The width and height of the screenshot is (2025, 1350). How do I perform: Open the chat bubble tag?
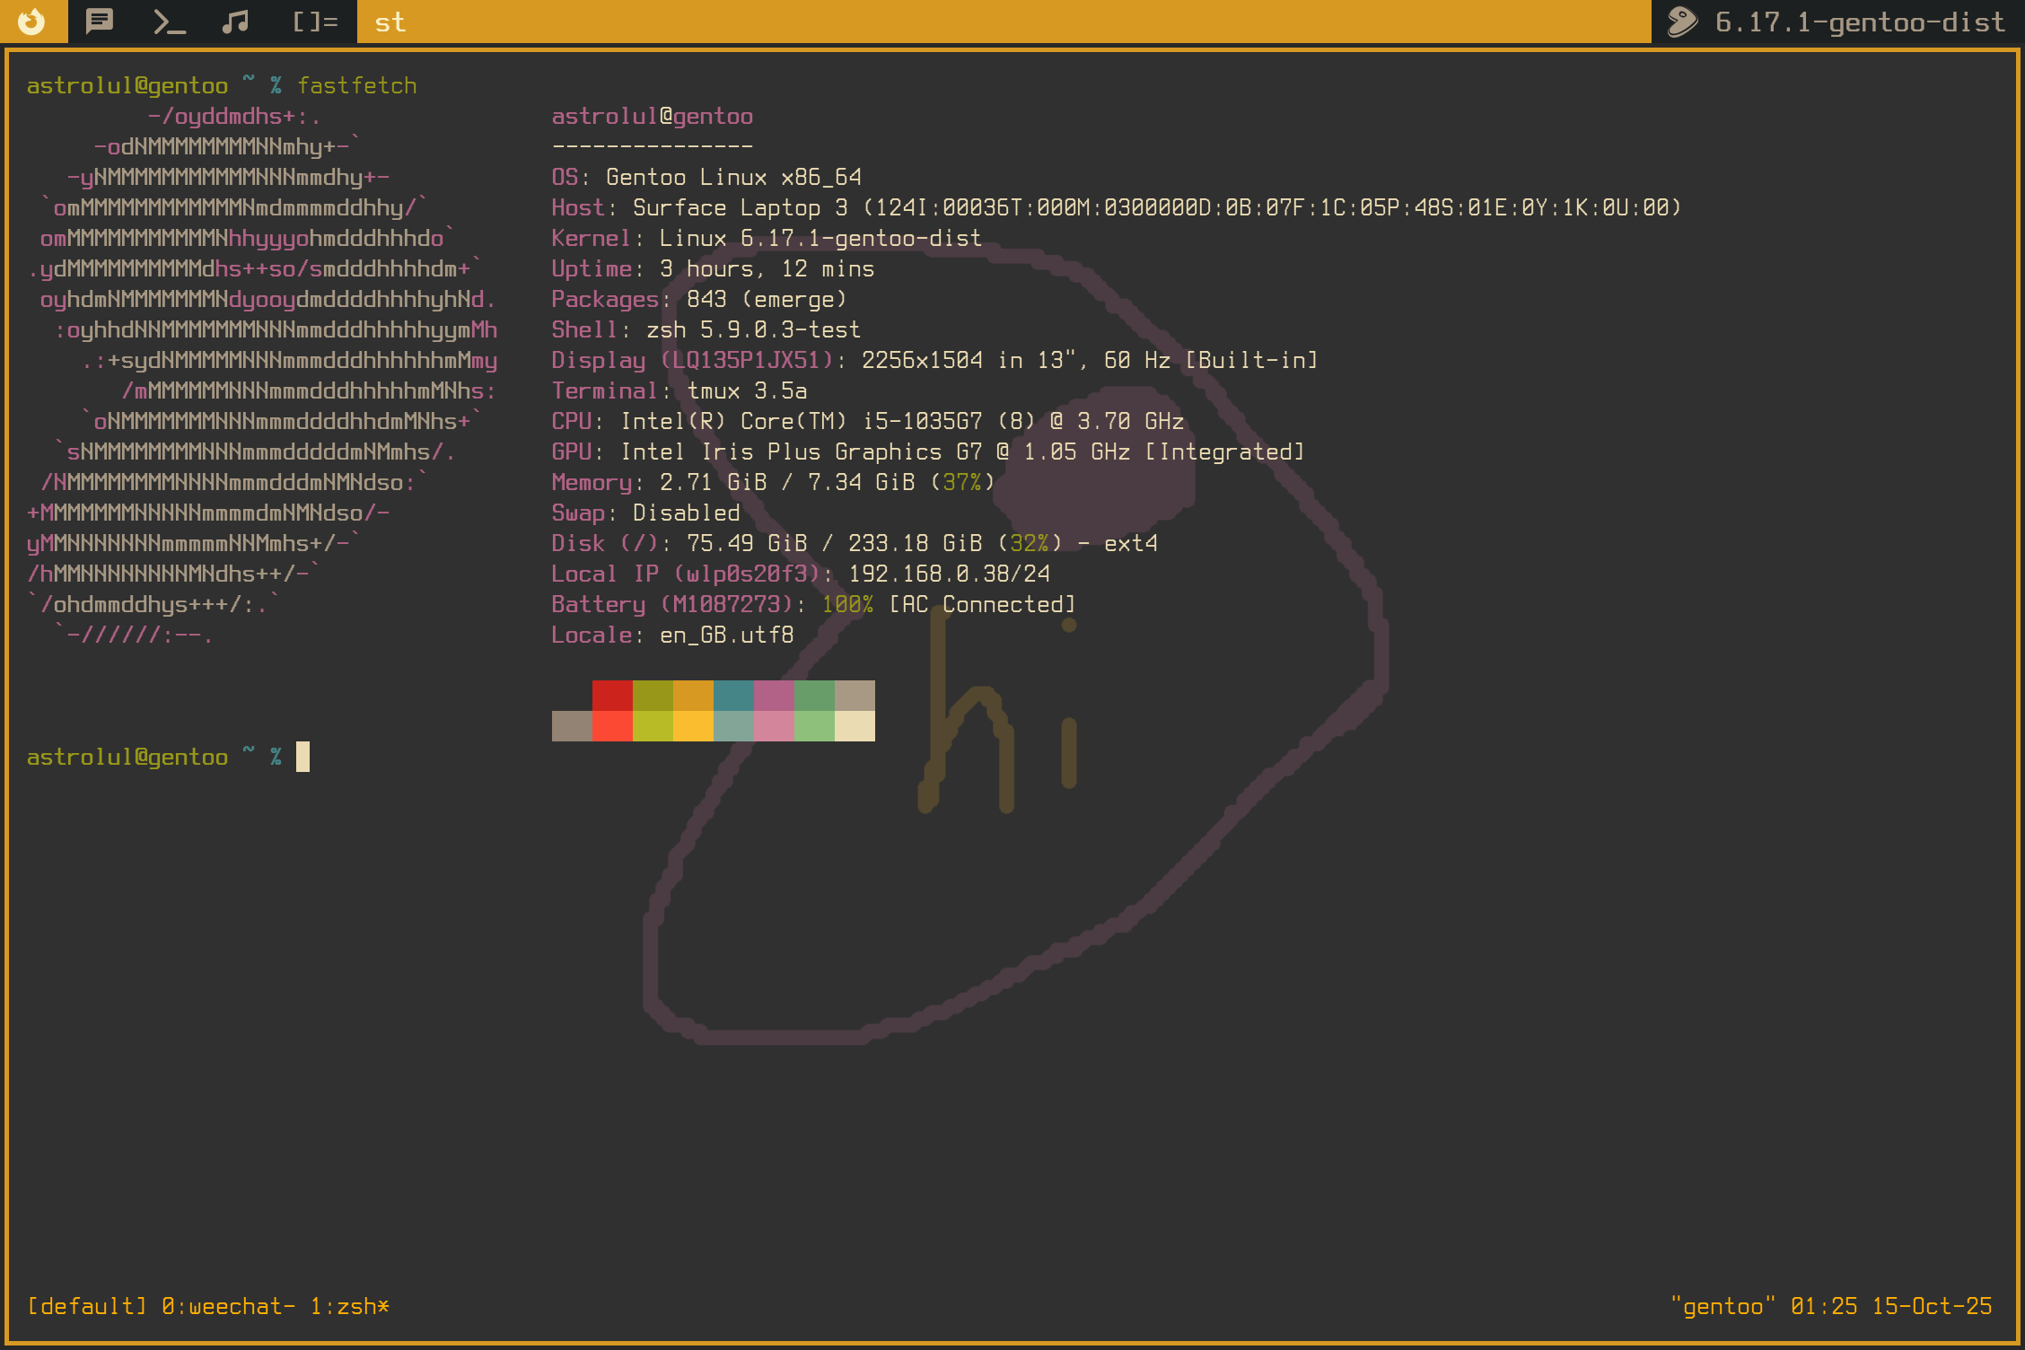[100, 22]
